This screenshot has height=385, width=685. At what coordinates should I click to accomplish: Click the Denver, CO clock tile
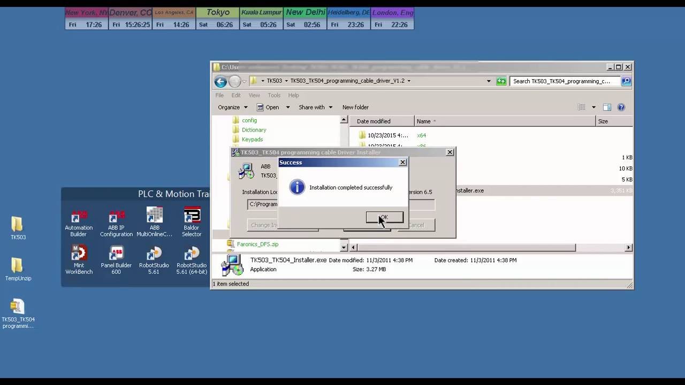pos(131,19)
